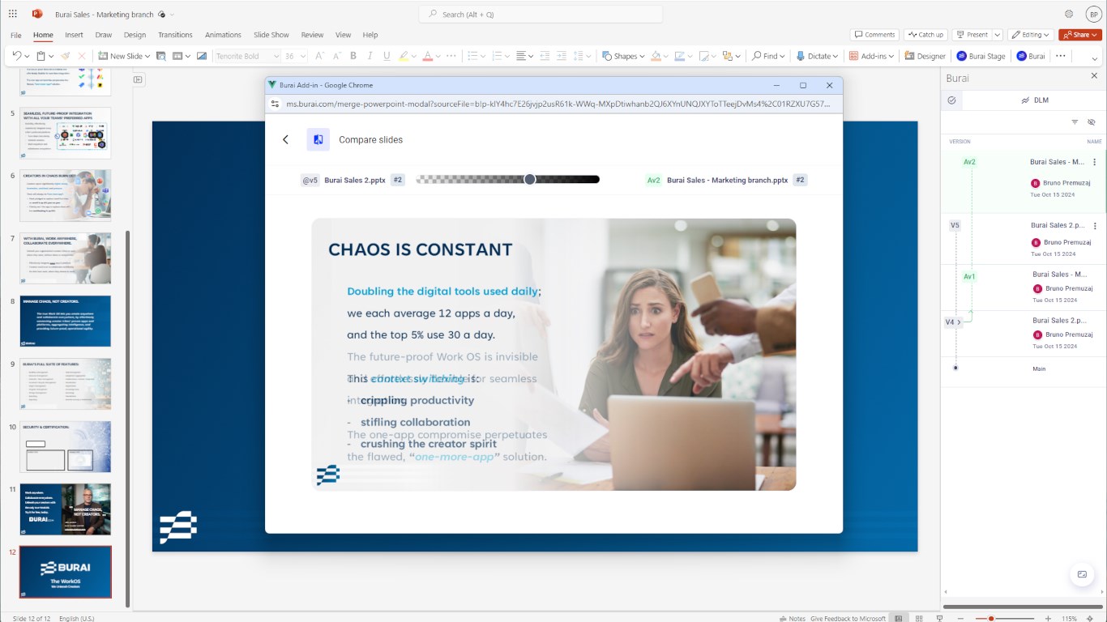Toggle the Notes pane in status bar

tap(793, 618)
